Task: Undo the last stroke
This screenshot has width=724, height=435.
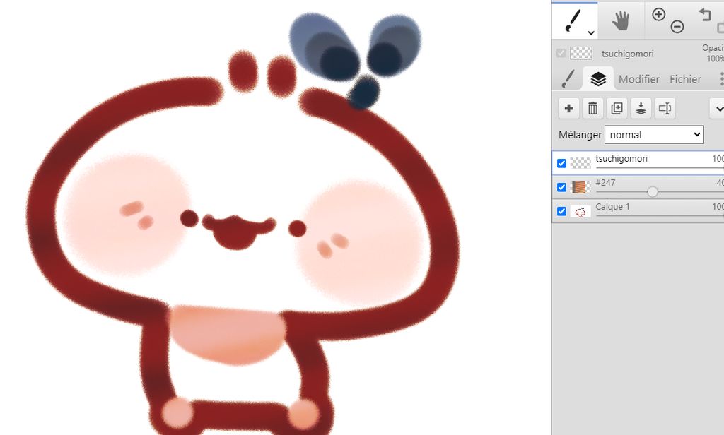Action: click(705, 15)
